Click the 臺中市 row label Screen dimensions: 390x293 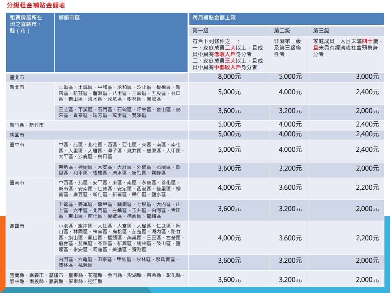17,145
